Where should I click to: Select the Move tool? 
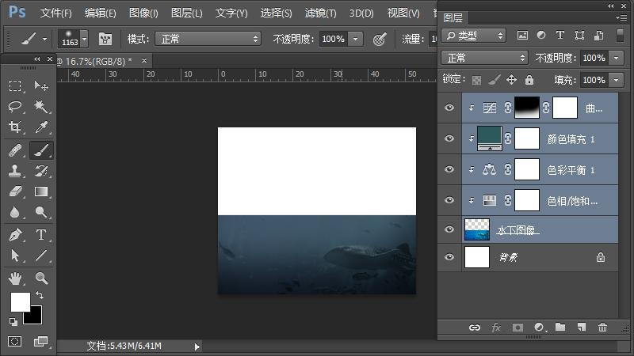tap(41, 85)
